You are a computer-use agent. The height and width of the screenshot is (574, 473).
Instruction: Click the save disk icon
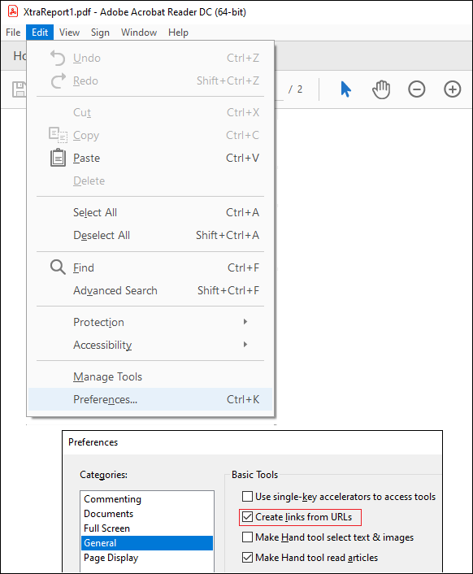pos(19,89)
